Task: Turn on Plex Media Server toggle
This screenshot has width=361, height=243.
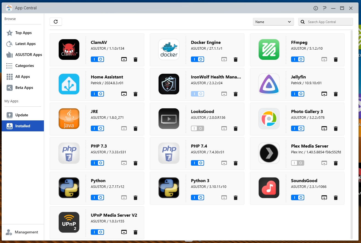Action: click(298, 163)
